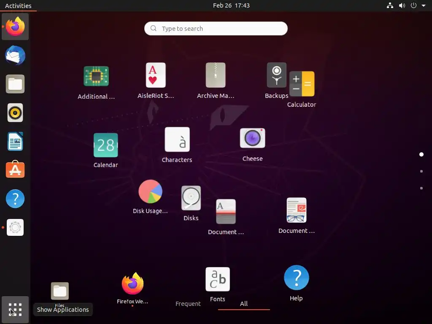This screenshot has height=324, width=432.
Task: Open Help in the dock
Action: tap(15, 199)
